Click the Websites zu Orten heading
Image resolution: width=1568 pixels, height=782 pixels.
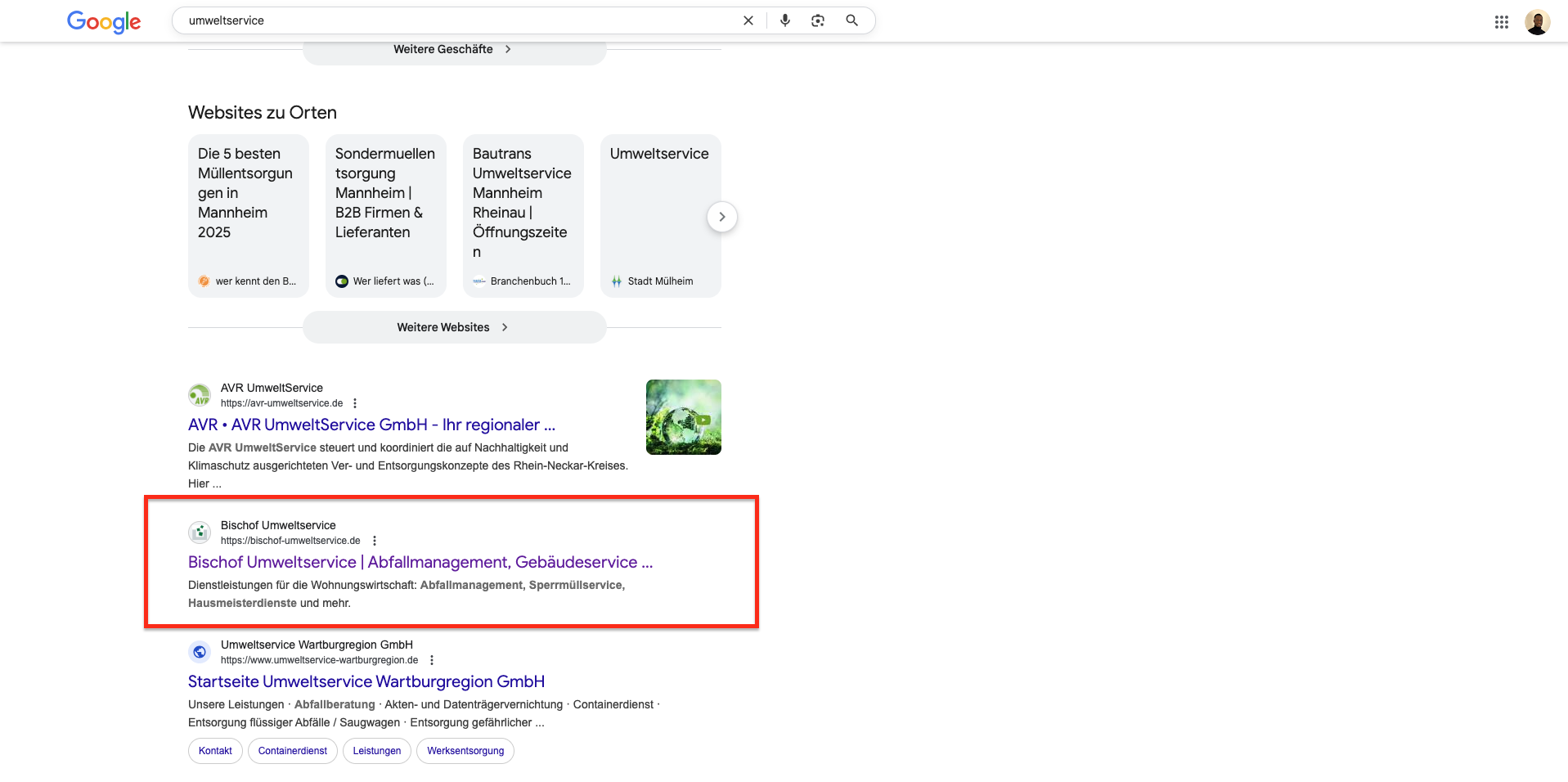point(263,113)
